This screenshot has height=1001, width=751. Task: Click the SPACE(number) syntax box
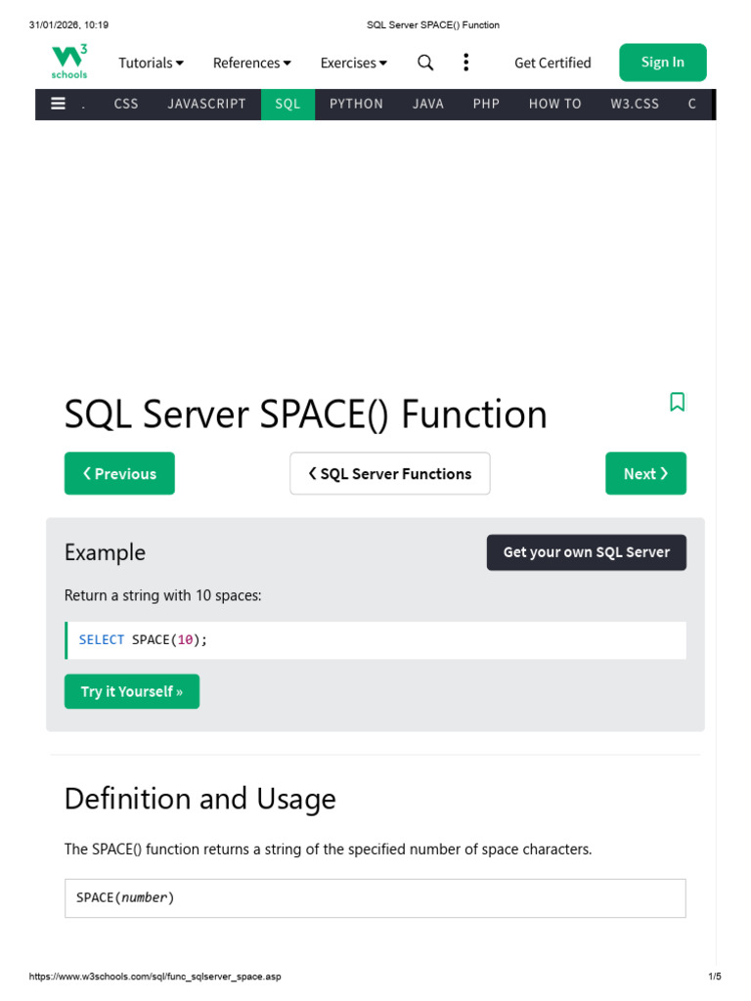tap(375, 898)
